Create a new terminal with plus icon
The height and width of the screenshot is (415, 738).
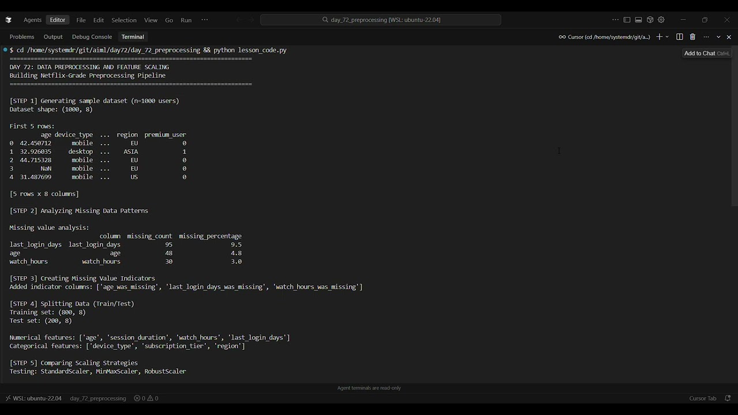[659, 37]
